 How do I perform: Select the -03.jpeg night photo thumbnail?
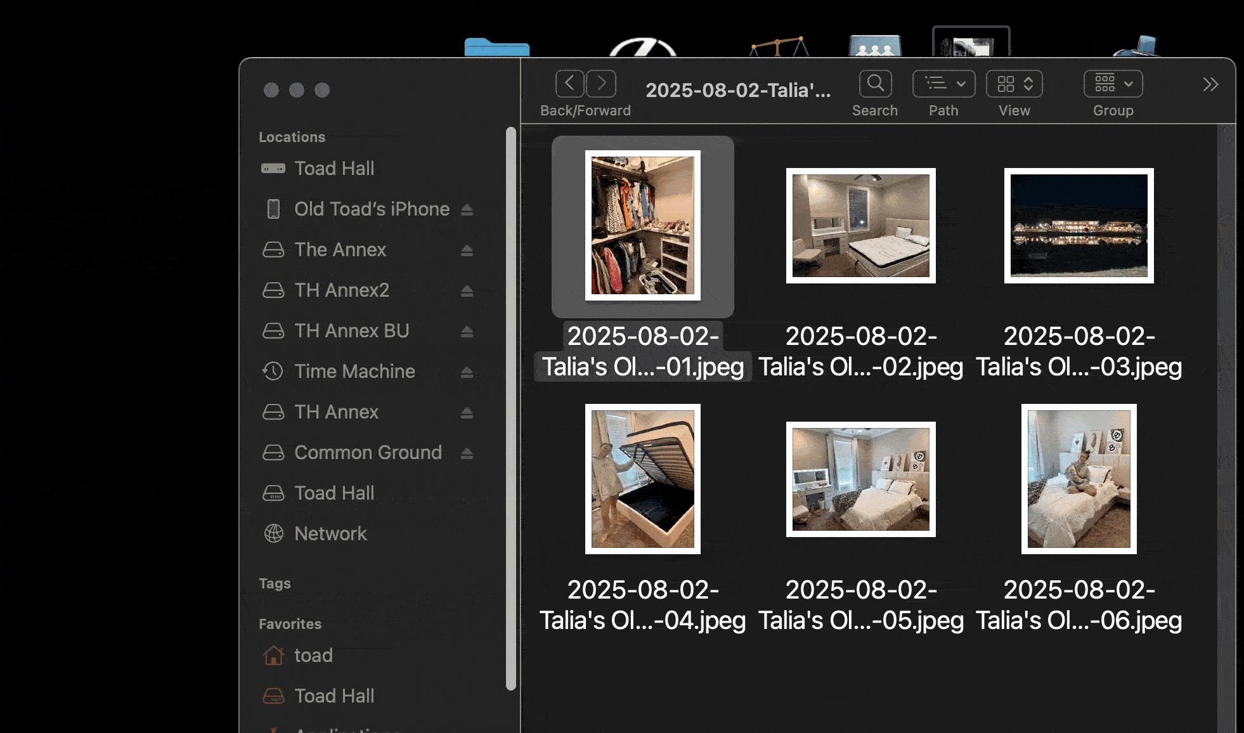pyautogui.click(x=1079, y=226)
